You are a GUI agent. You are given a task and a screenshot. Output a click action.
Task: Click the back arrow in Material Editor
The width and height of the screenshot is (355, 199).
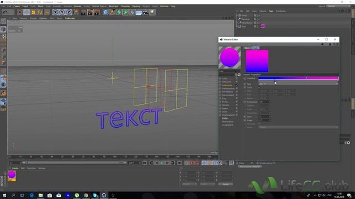click(322, 44)
